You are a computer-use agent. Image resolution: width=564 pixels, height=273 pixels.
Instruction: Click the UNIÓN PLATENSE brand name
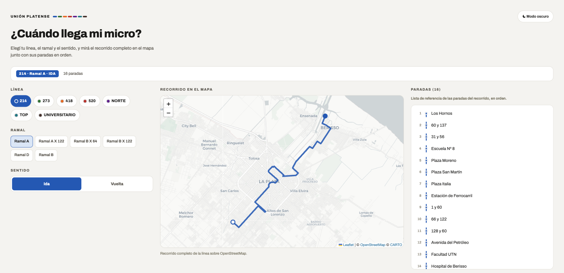click(30, 17)
